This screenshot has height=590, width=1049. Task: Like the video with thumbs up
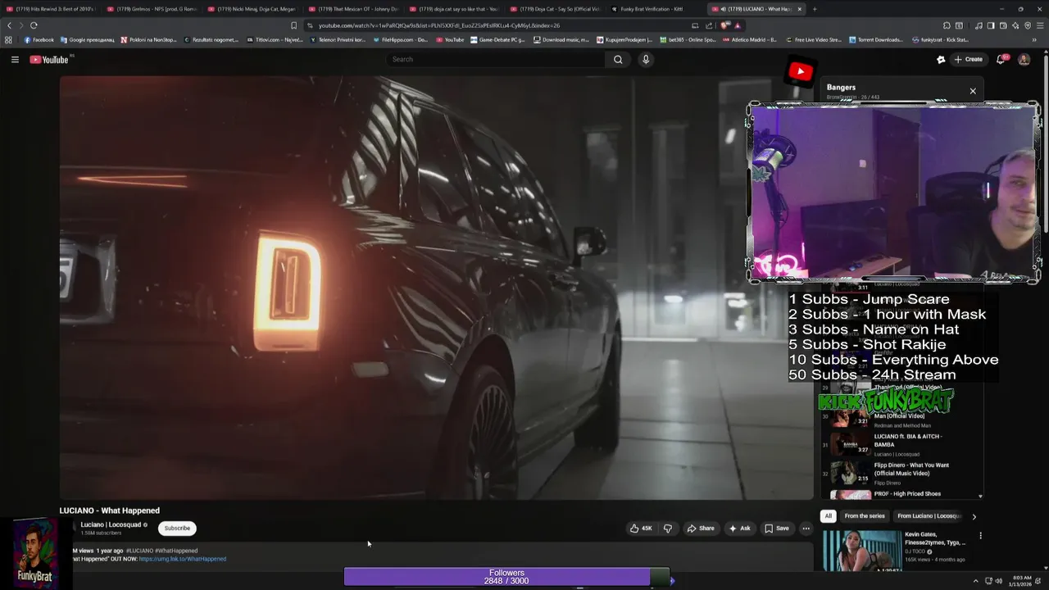coord(641,529)
